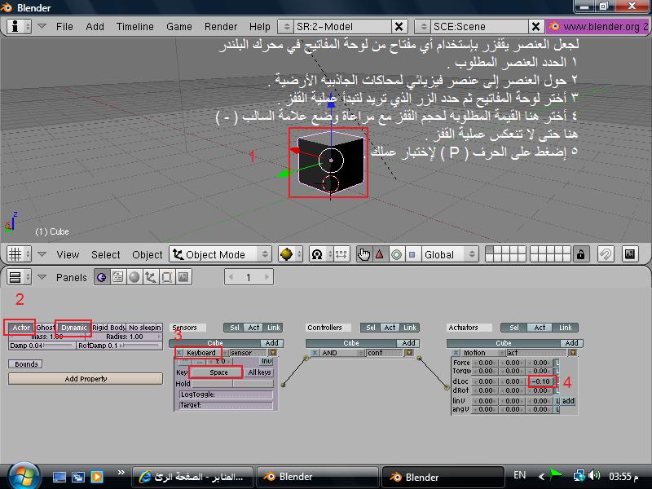Open the SR:2-Model screen selector arrows
Viewport: 652px width, 489px height.
tap(286, 27)
